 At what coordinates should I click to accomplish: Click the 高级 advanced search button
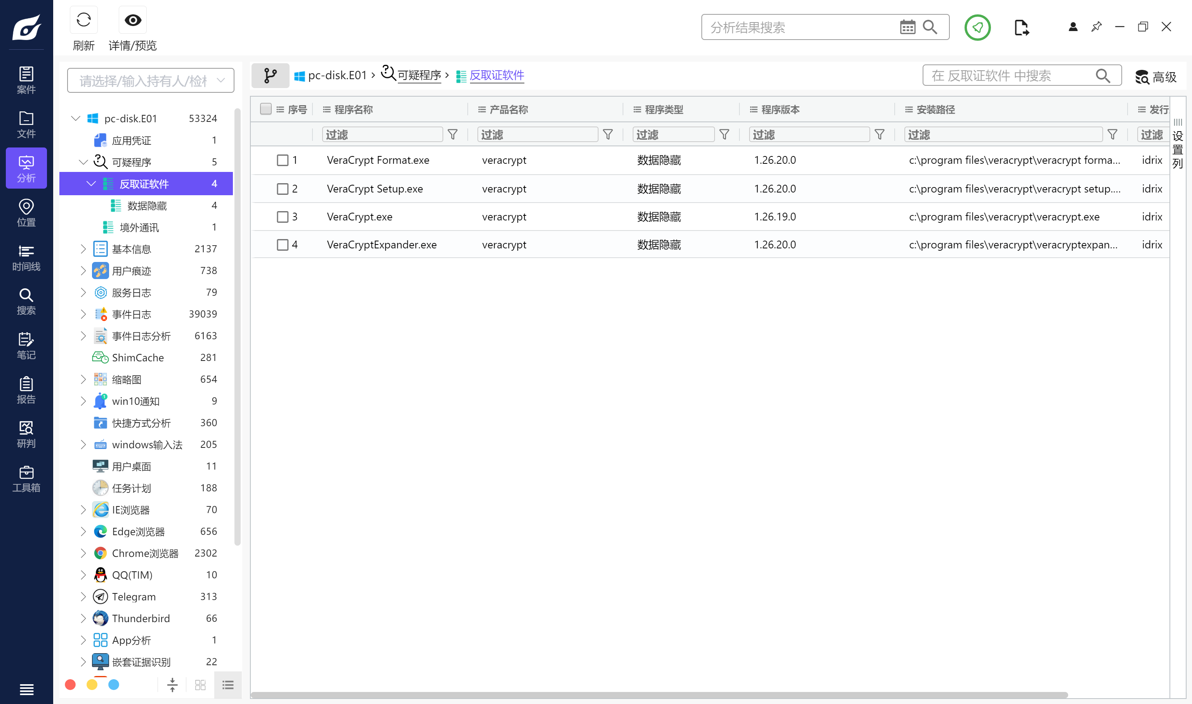[x=1156, y=76]
